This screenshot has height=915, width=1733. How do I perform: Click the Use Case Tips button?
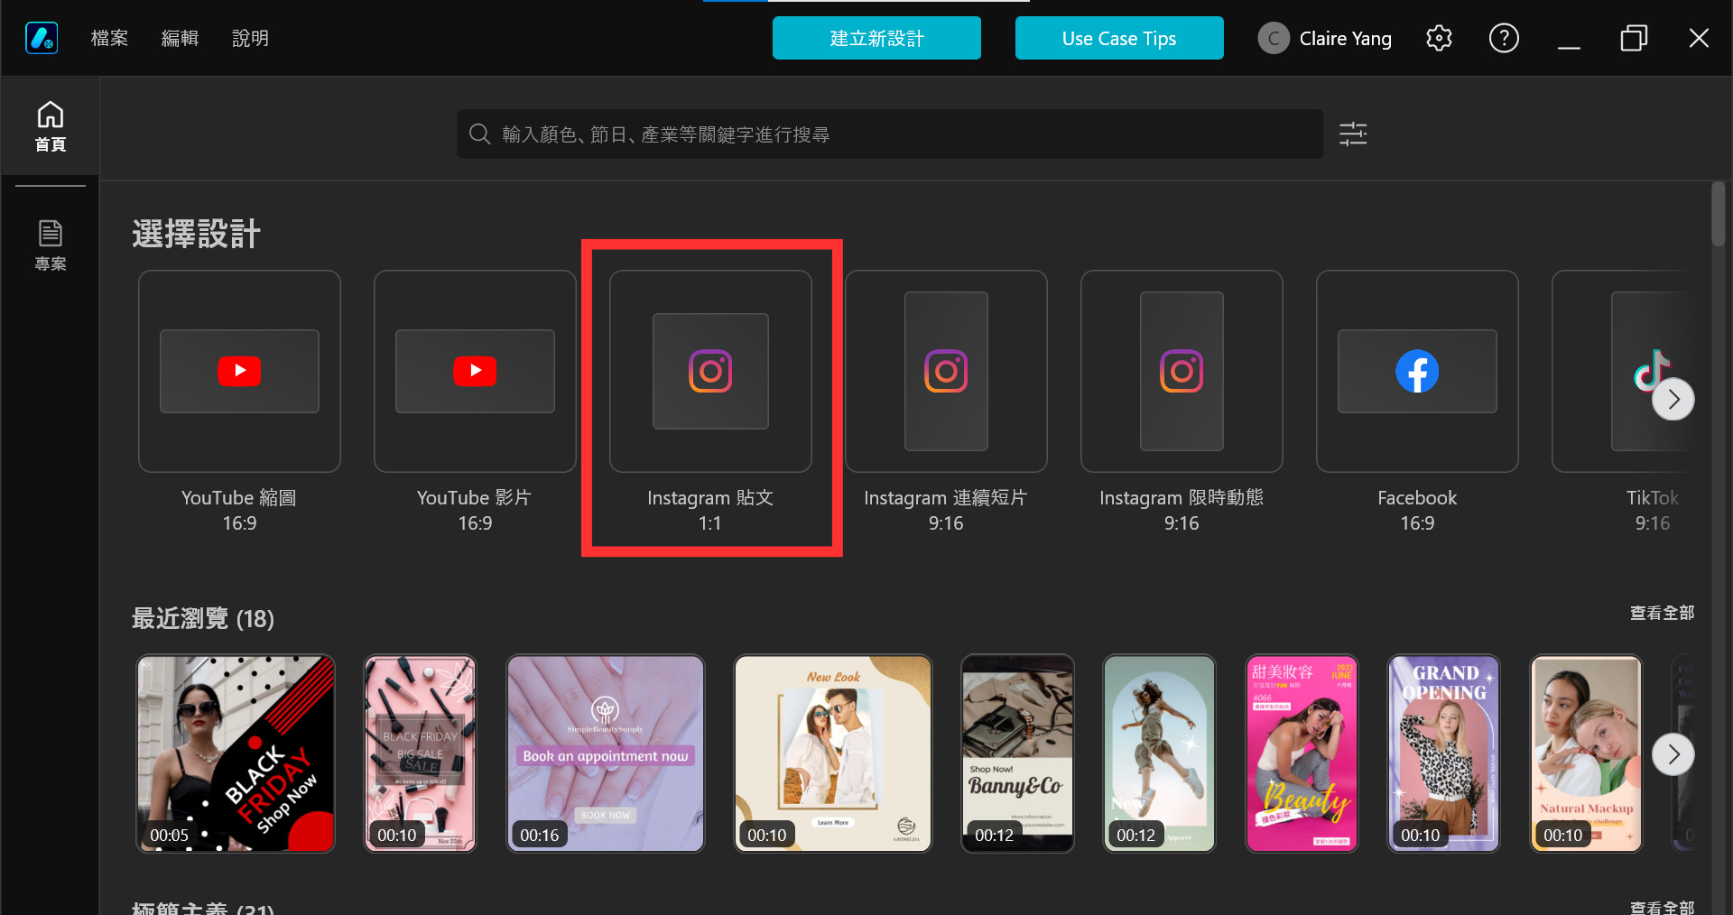1119,38
